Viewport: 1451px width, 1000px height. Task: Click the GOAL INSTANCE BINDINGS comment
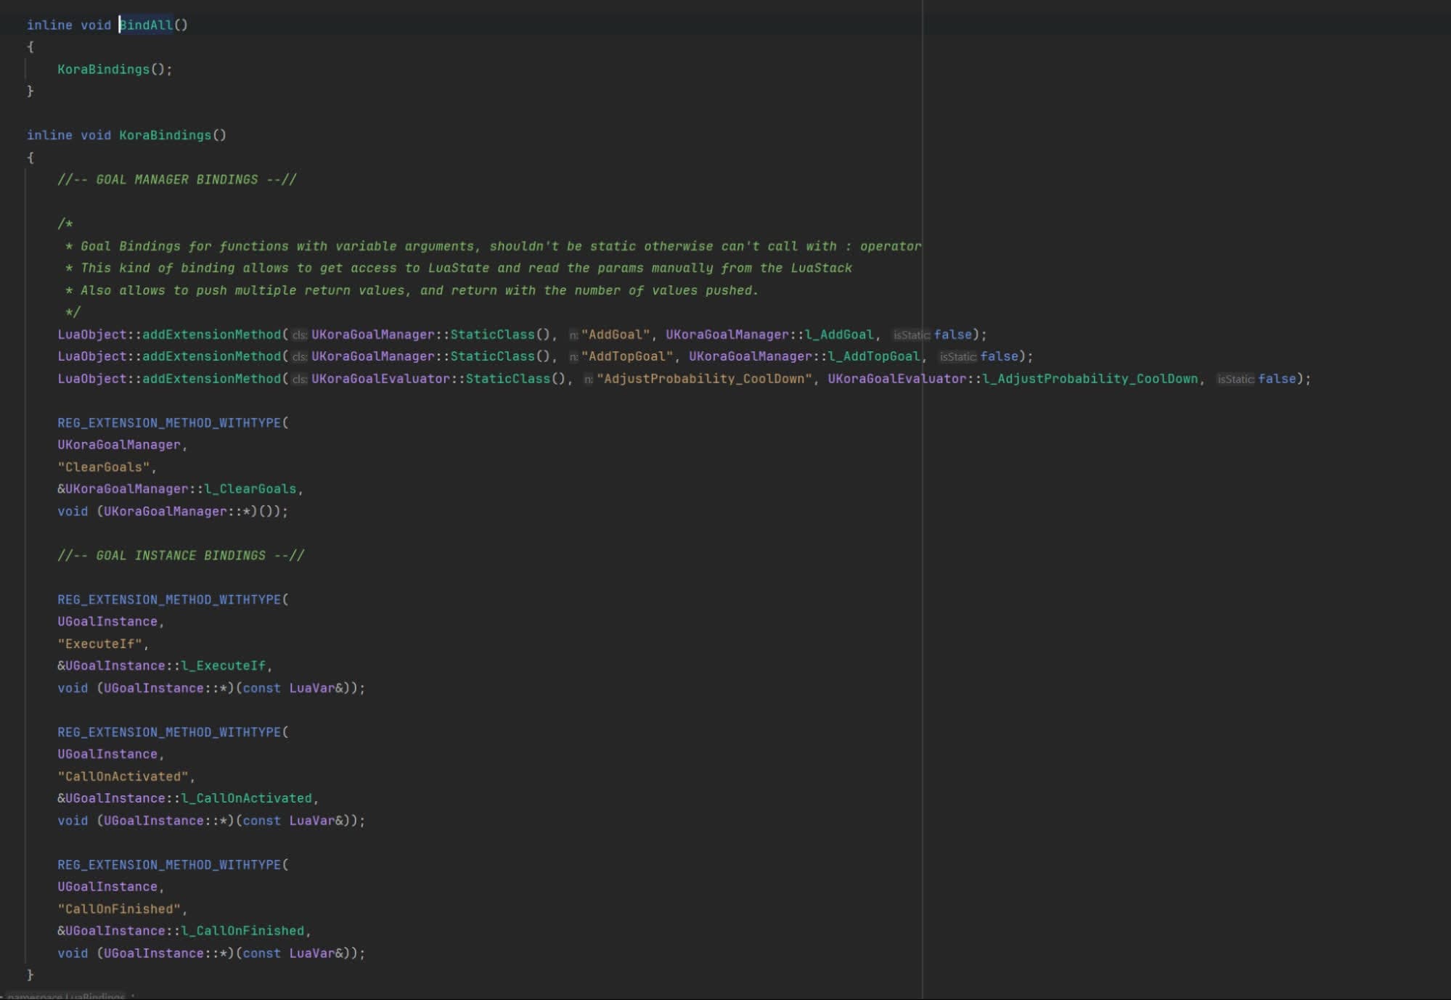181,555
